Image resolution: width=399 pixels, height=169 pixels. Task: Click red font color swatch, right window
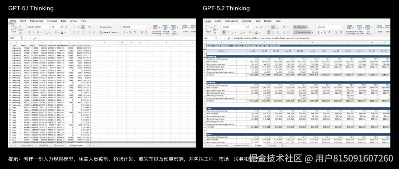point(256,33)
